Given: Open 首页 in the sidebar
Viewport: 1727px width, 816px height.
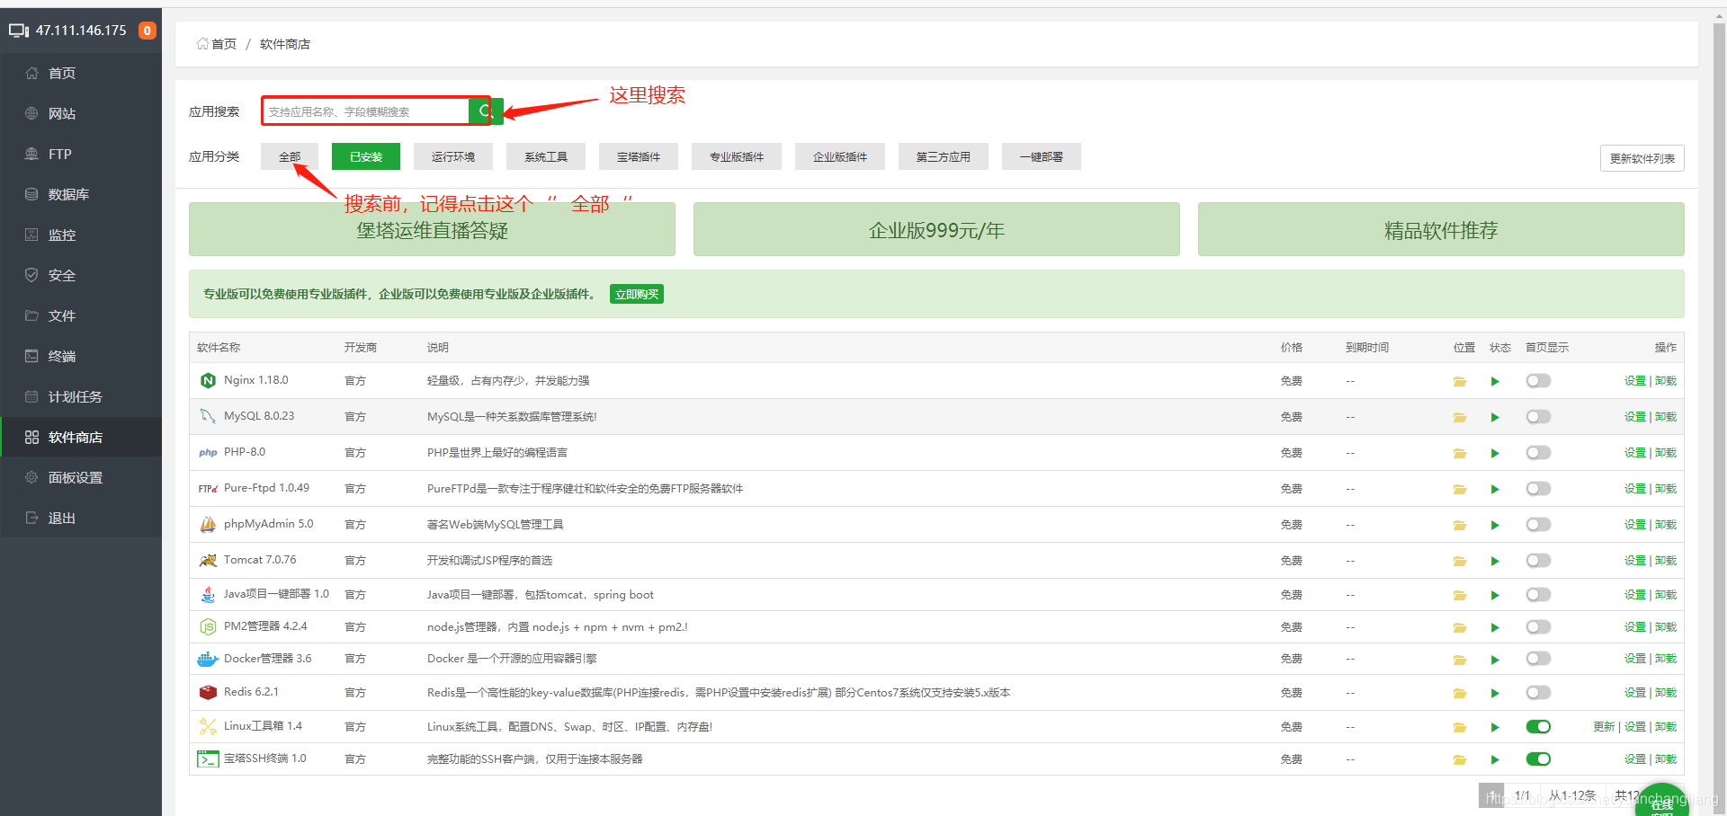Looking at the screenshot, I should [81, 73].
